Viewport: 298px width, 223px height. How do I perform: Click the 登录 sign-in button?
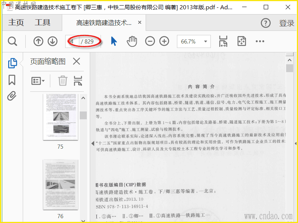pos(286,23)
